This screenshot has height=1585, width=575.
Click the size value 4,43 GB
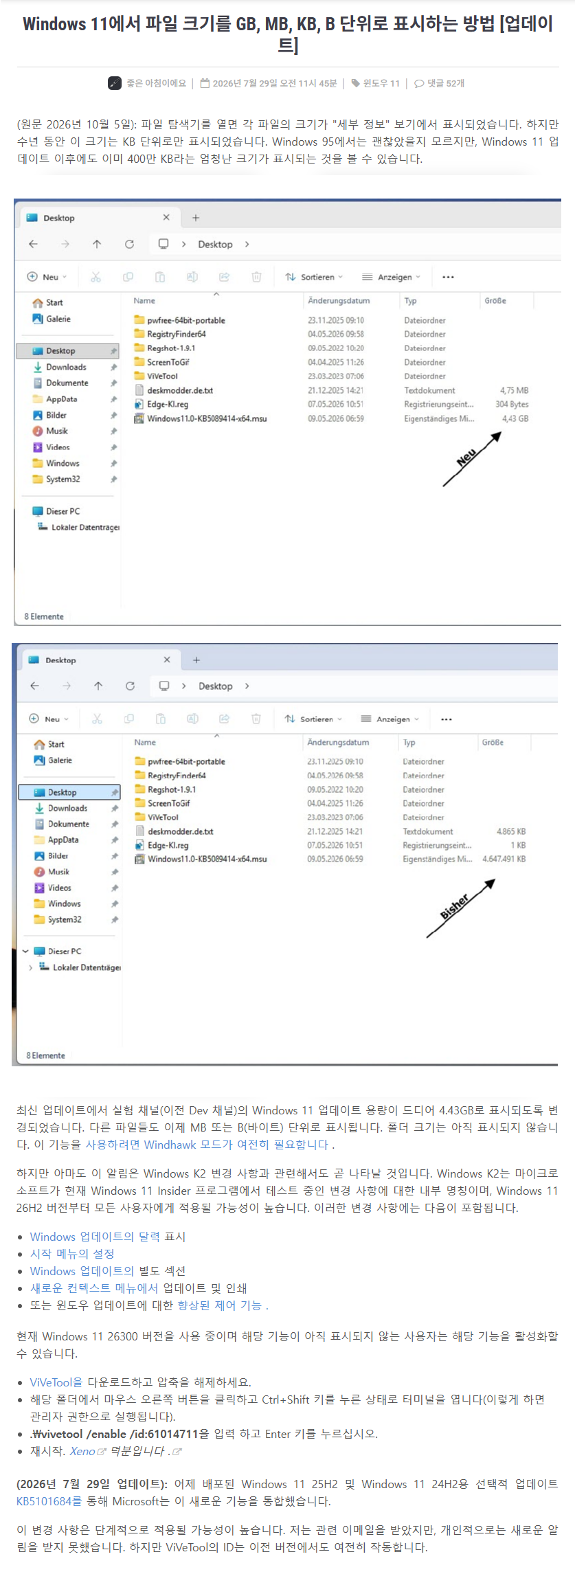click(x=515, y=418)
